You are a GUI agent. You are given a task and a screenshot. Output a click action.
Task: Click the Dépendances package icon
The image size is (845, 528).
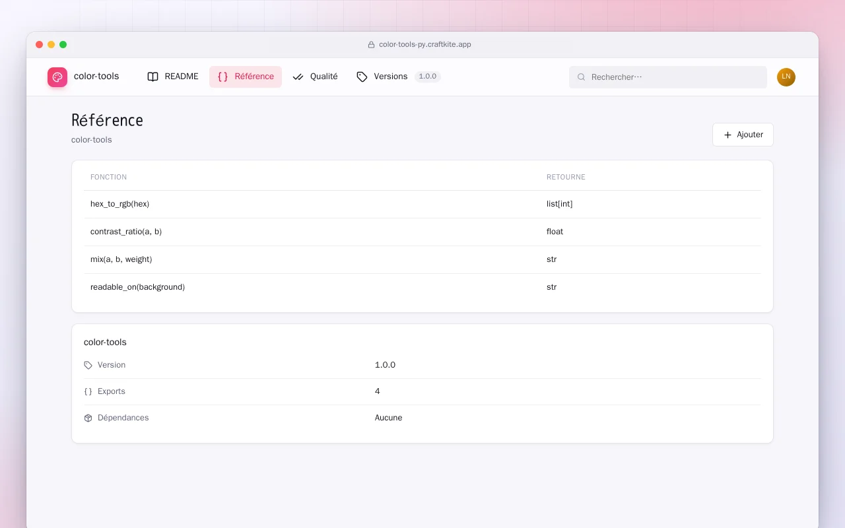click(x=88, y=418)
